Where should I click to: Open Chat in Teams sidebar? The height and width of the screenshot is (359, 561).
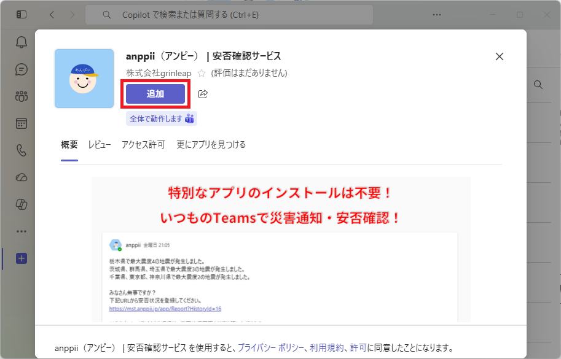click(22, 69)
